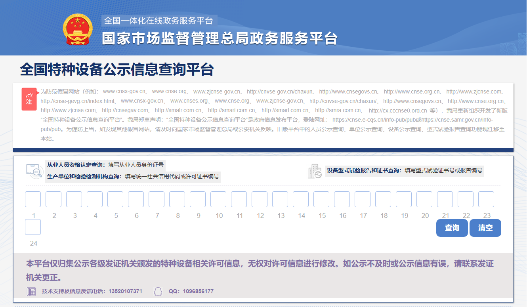Click the 清空 clear button

(x=485, y=228)
